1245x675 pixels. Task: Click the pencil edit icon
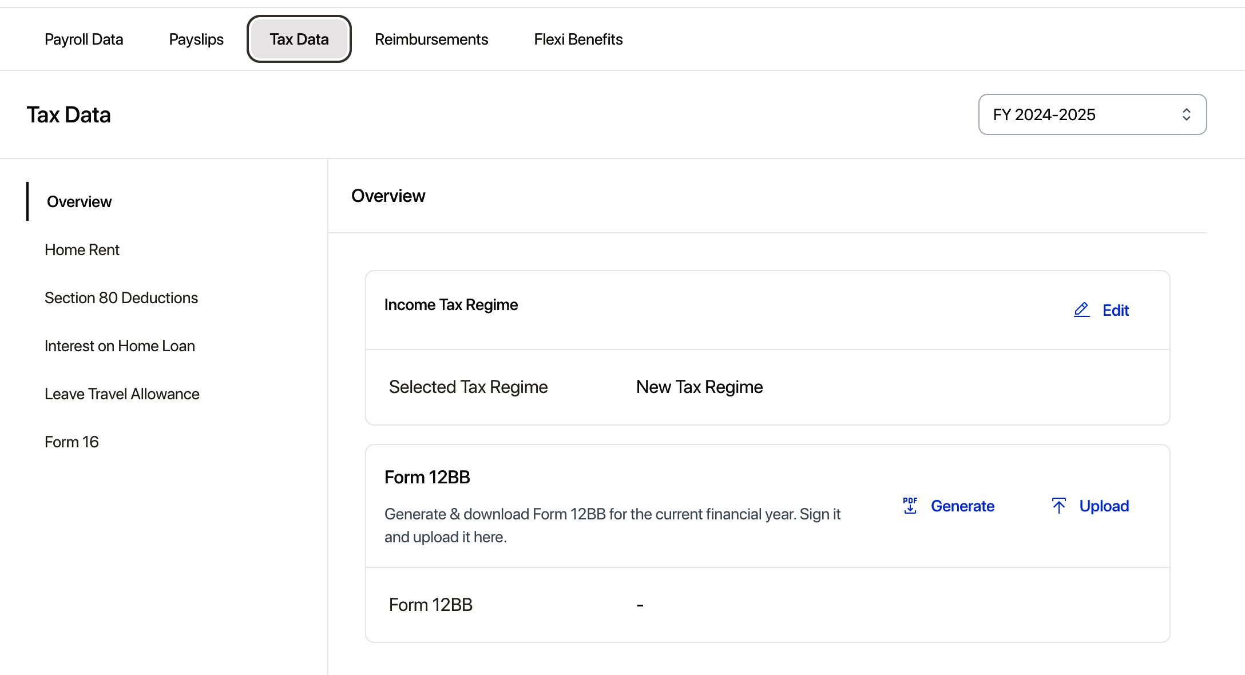(x=1081, y=310)
